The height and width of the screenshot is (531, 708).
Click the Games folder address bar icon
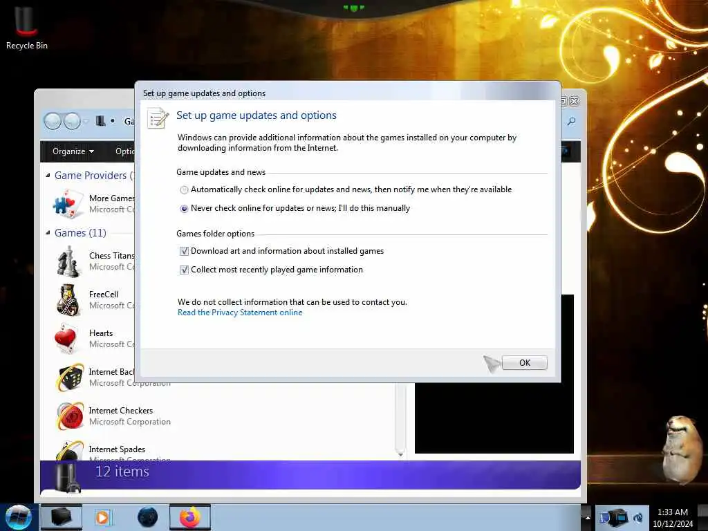(101, 121)
